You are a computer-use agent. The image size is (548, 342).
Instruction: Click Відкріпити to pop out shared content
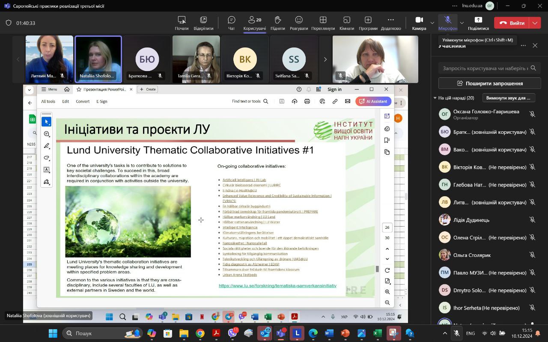(x=203, y=23)
